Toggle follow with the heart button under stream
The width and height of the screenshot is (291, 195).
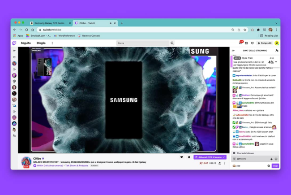(x=182, y=157)
